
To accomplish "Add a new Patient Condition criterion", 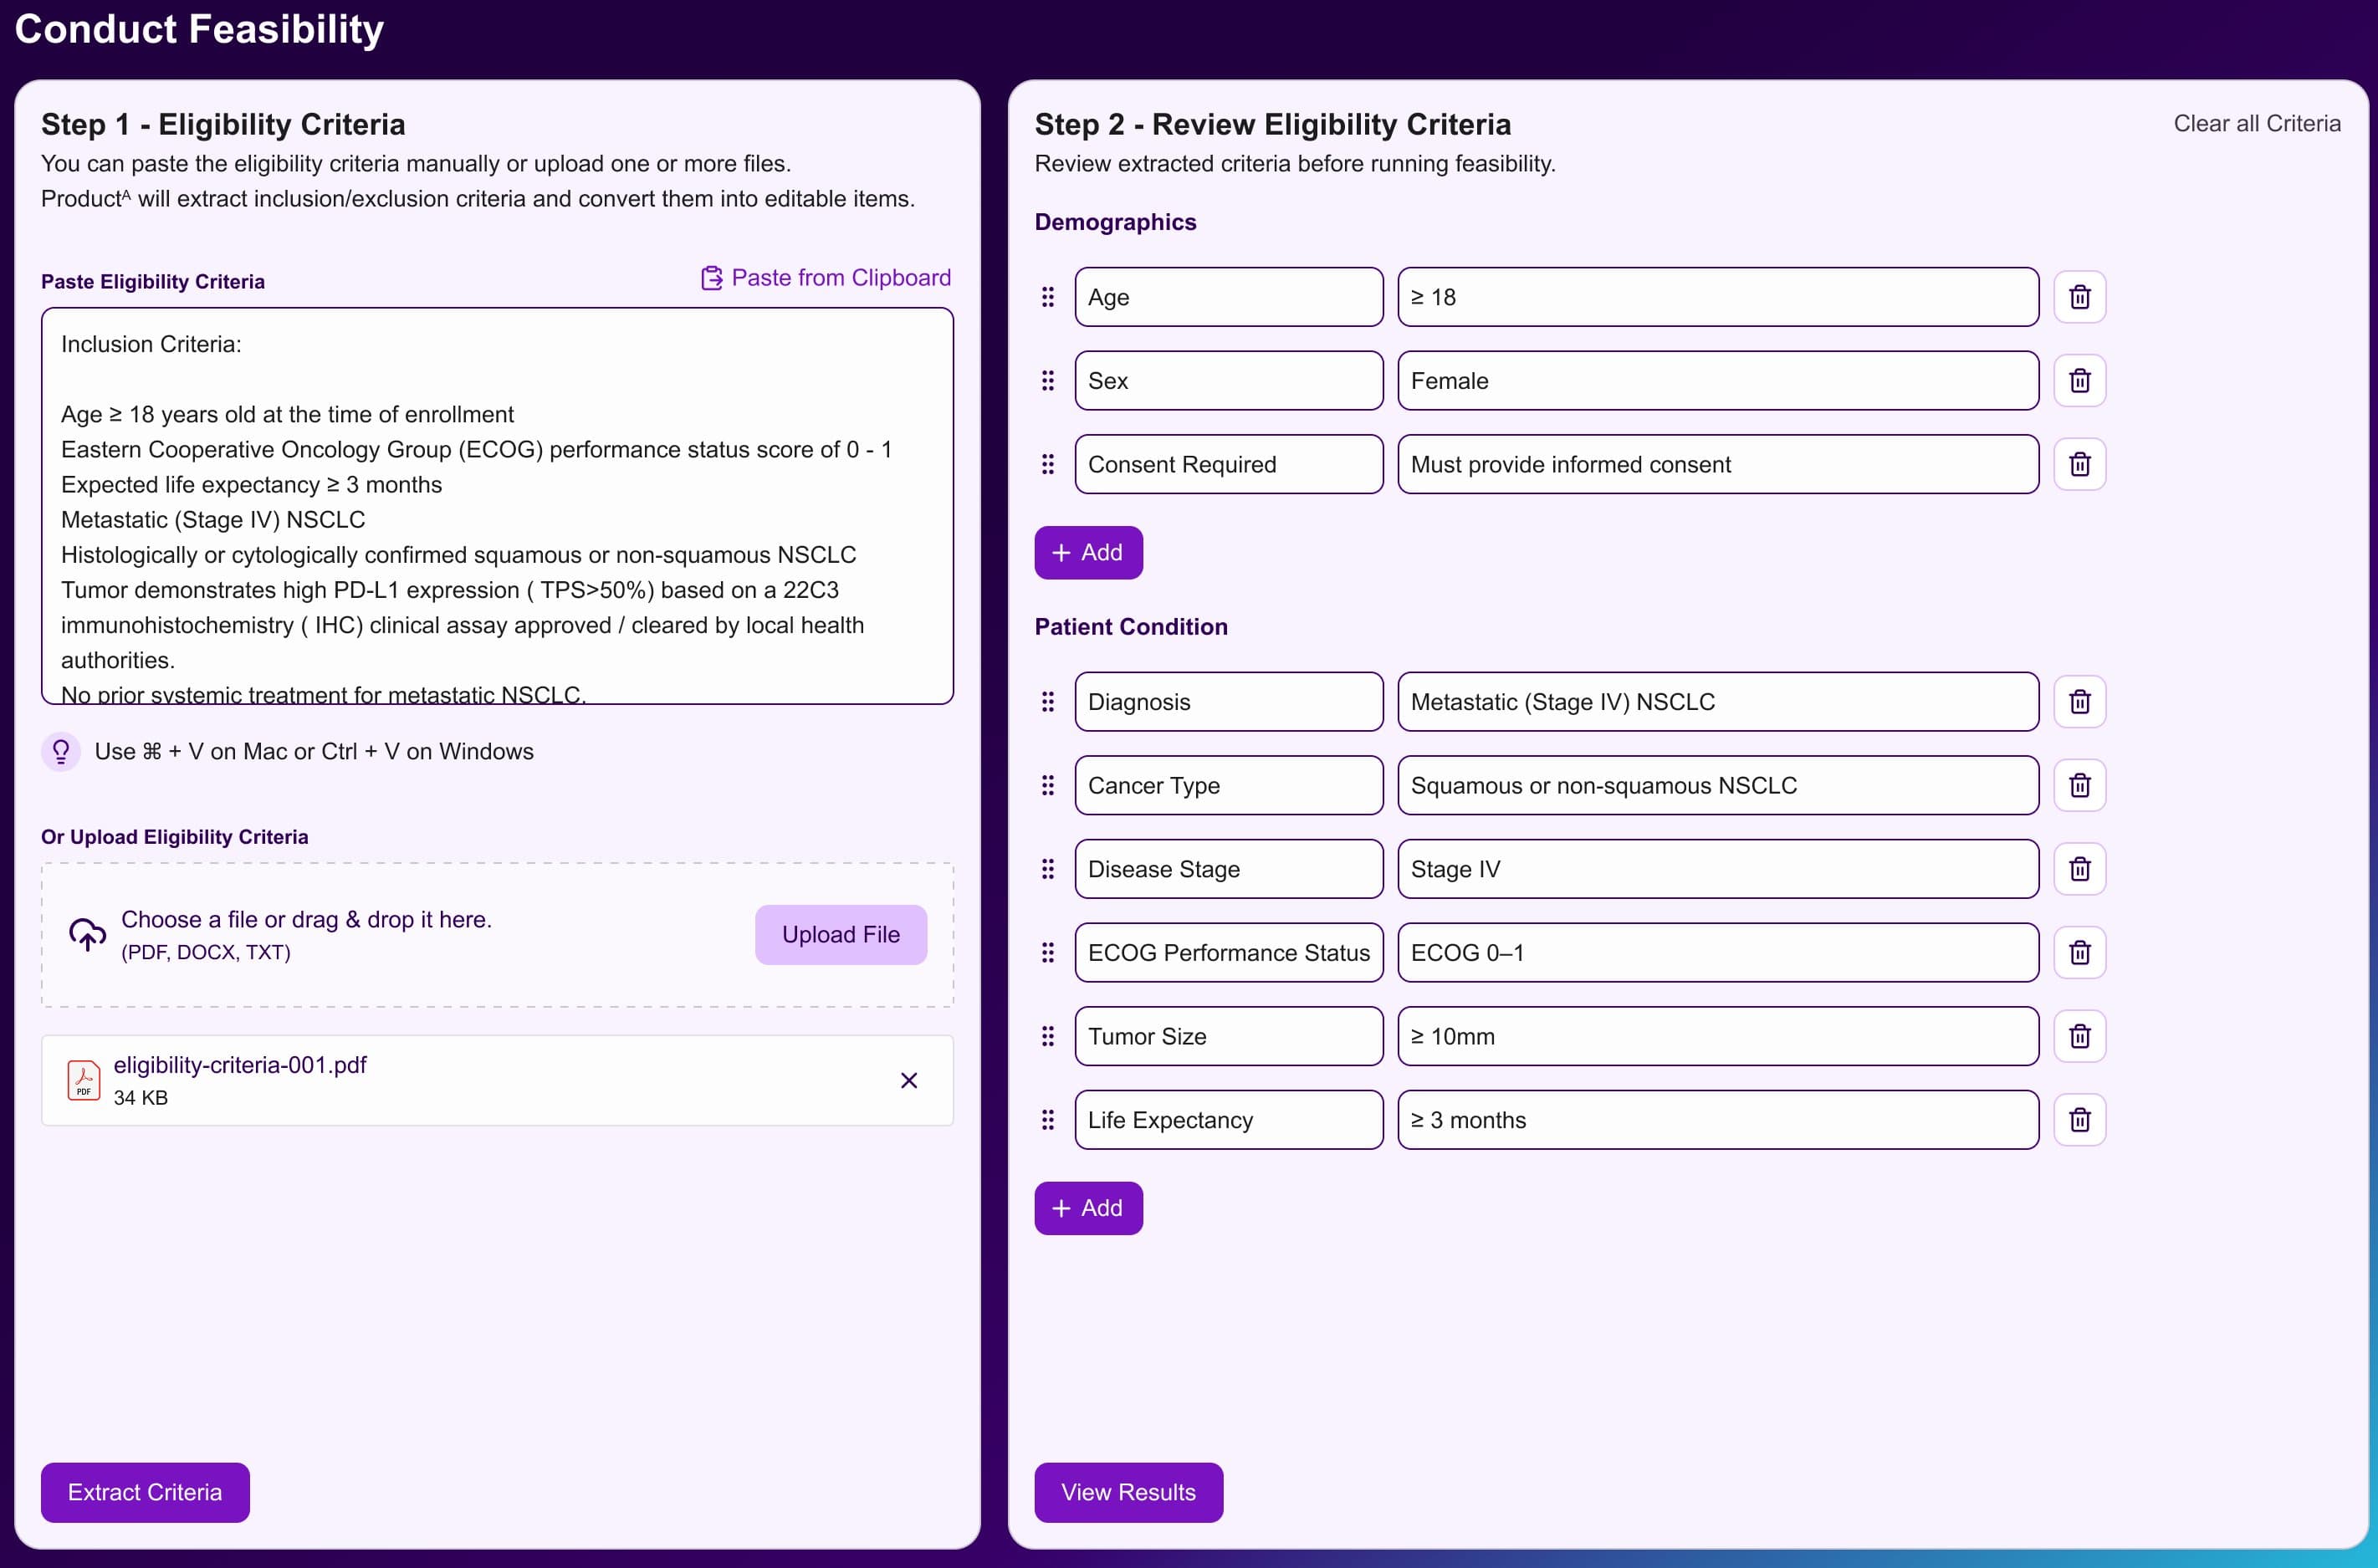I will [1088, 1207].
